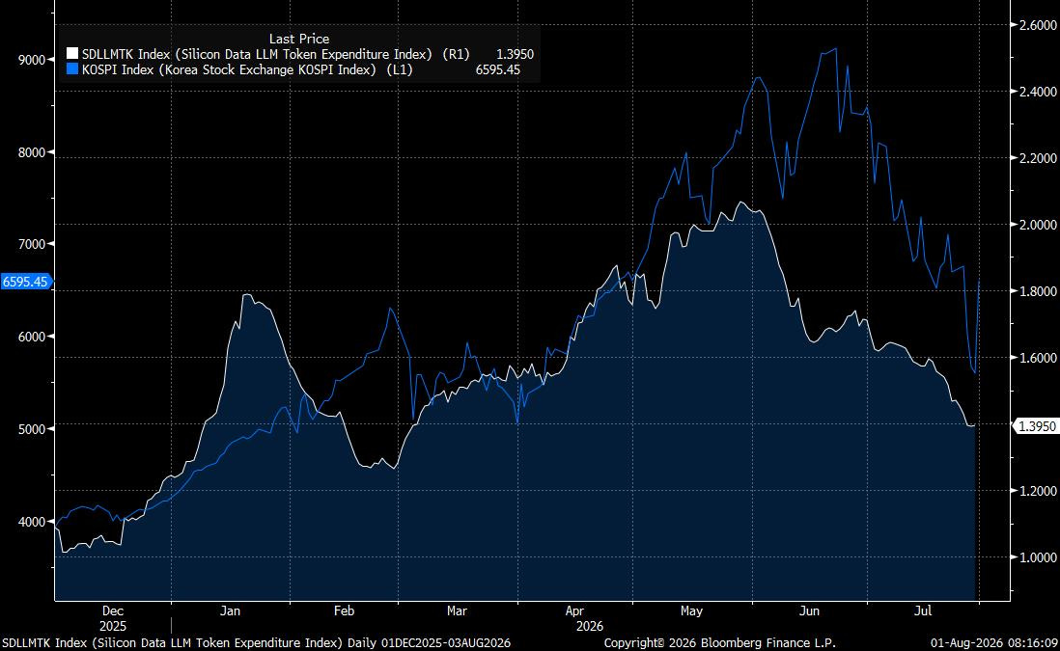The height and width of the screenshot is (651, 1060).
Task: Click the Feb month label on time axis
Action: [344, 611]
